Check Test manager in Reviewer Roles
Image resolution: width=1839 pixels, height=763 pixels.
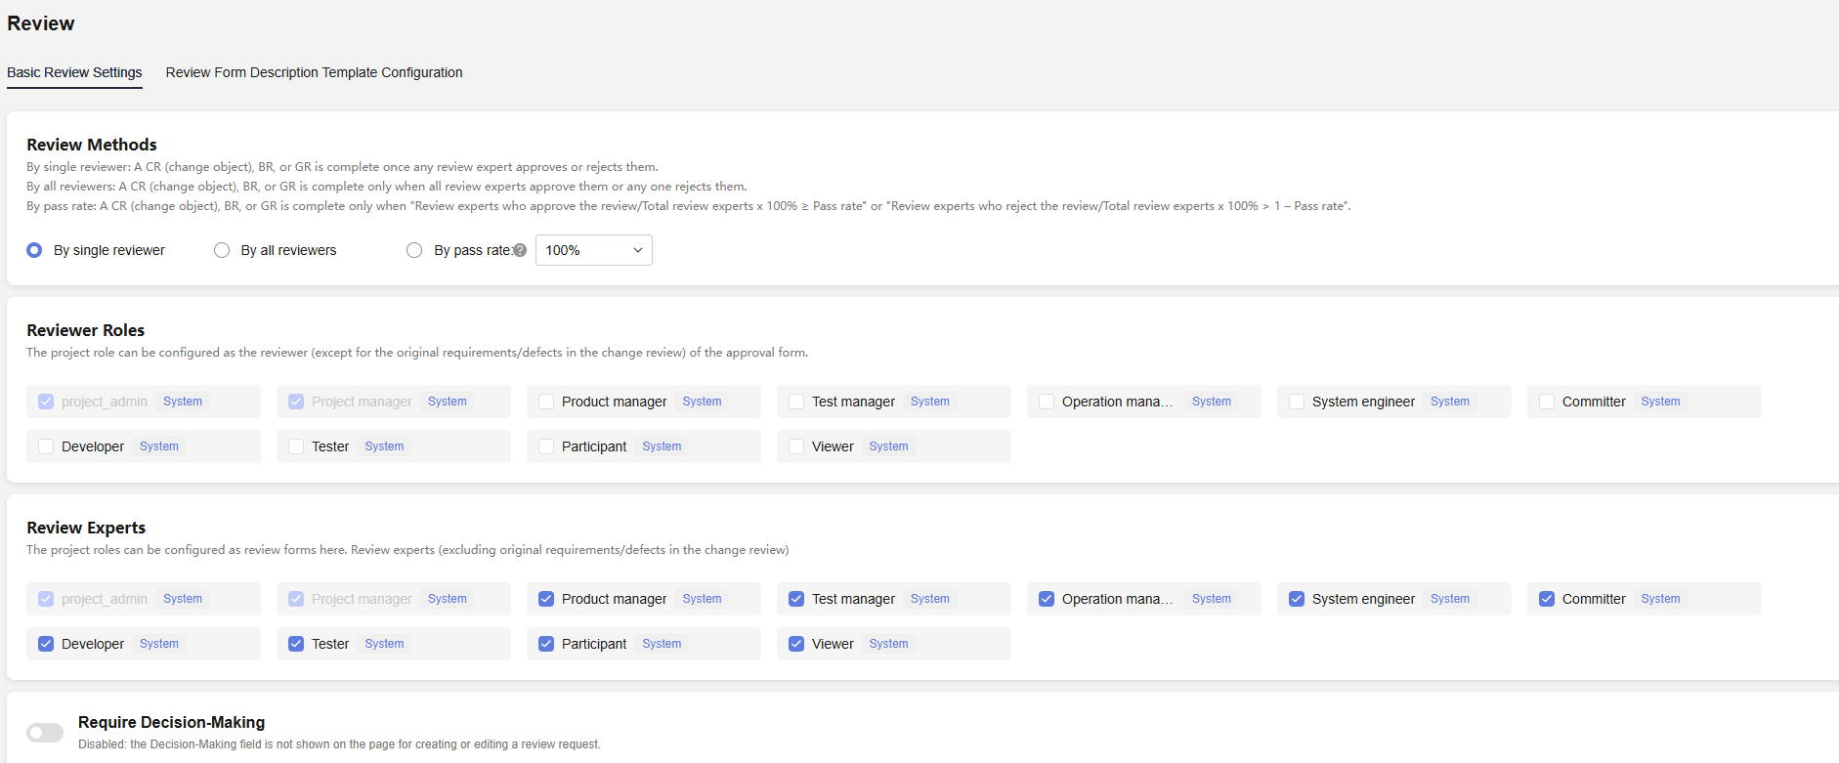pos(796,402)
